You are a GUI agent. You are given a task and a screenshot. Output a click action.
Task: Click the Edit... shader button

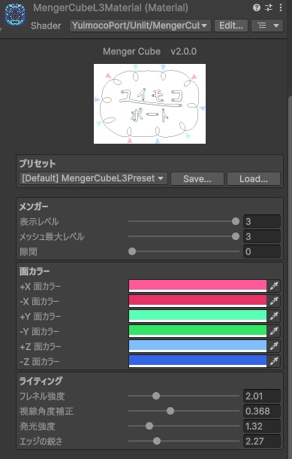pos(231,26)
